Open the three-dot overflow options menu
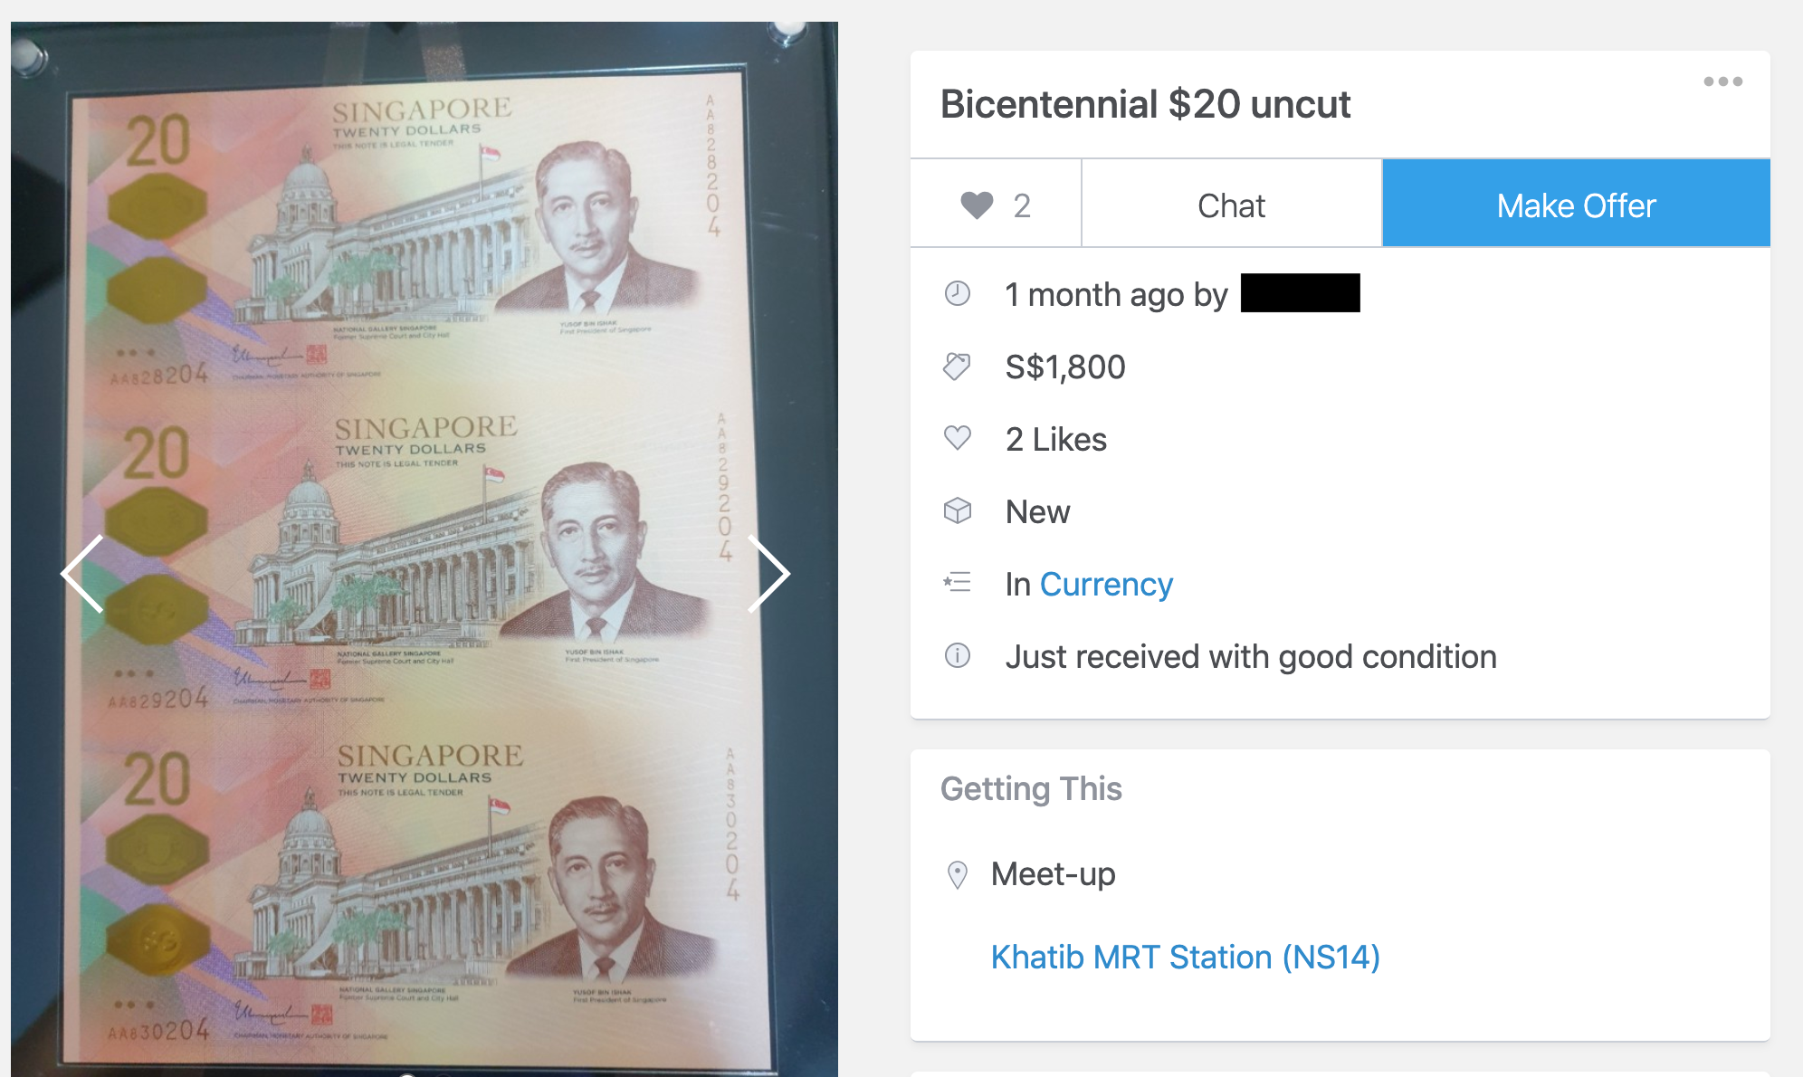 point(1724,81)
